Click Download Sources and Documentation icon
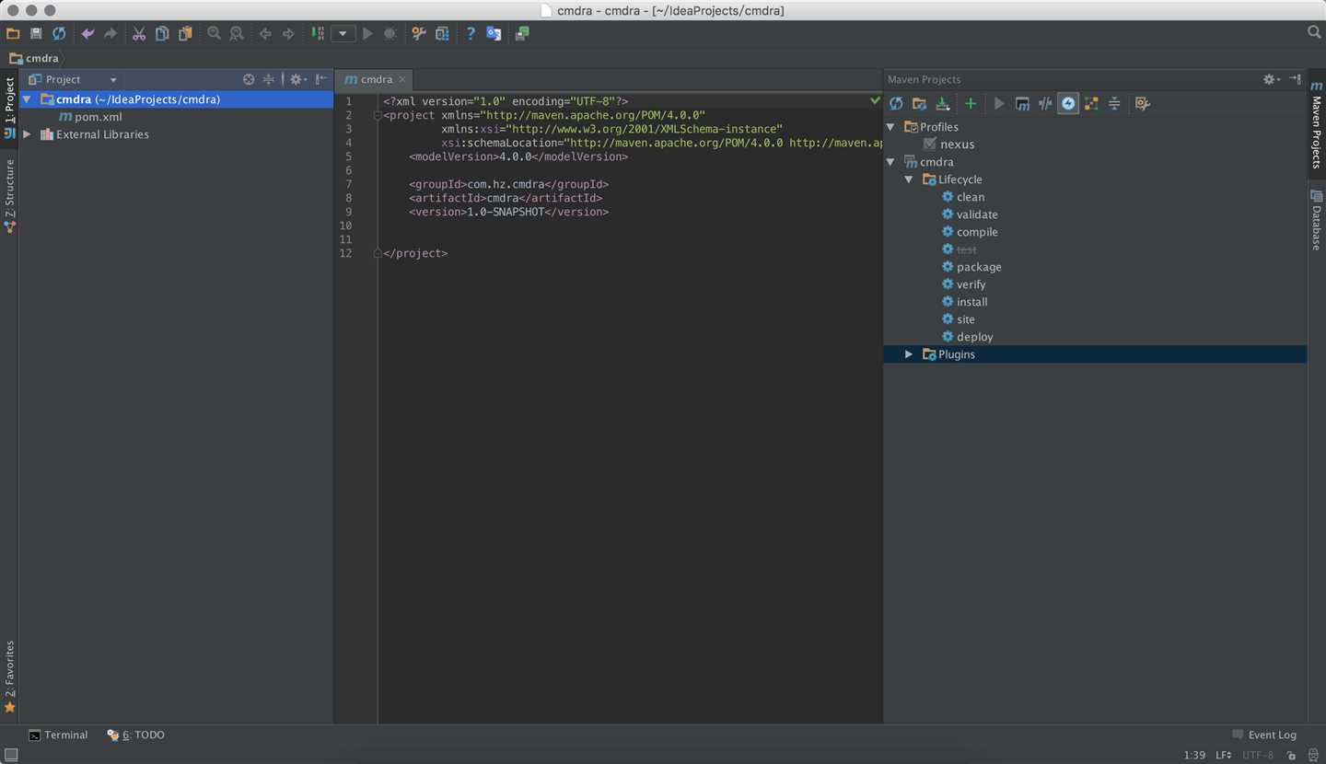This screenshot has height=764, width=1326. click(x=942, y=104)
